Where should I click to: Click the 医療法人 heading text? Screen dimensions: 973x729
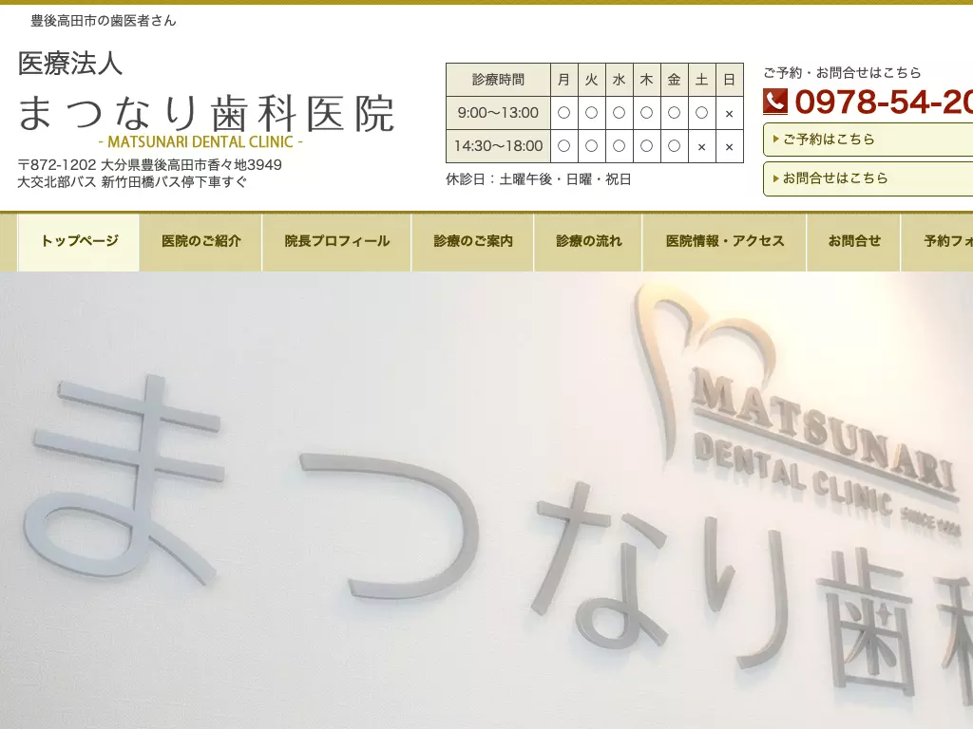pyautogui.click(x=70, y=64)
